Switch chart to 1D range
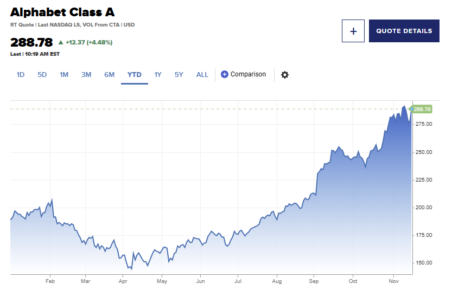 [21, 75]
